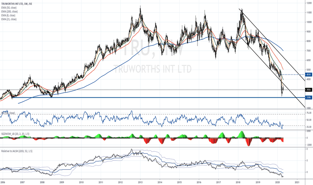Click the 2008 year on time axis
Viewport: 313px width, 185px height.
pos(42,182)
